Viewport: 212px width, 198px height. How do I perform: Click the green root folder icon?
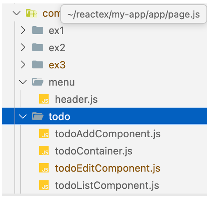pyautogui.click(x=31, y=13)
